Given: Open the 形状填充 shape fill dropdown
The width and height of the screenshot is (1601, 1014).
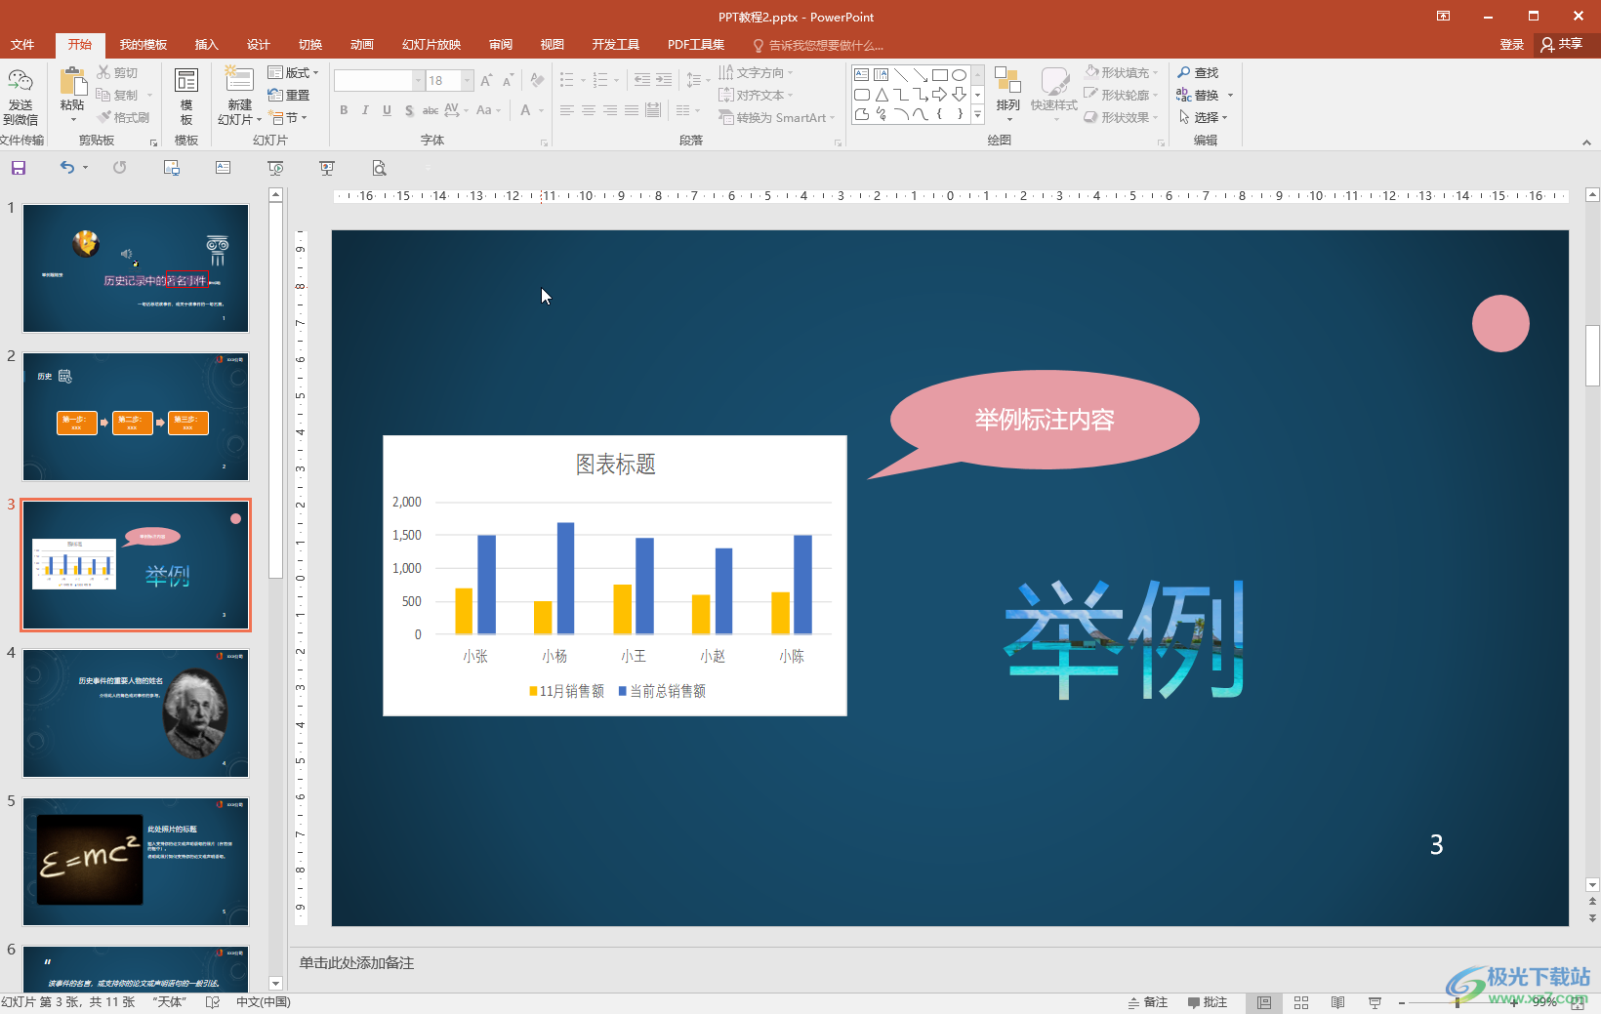Looking at the screenshot, I should click(x=1121, y=73).
